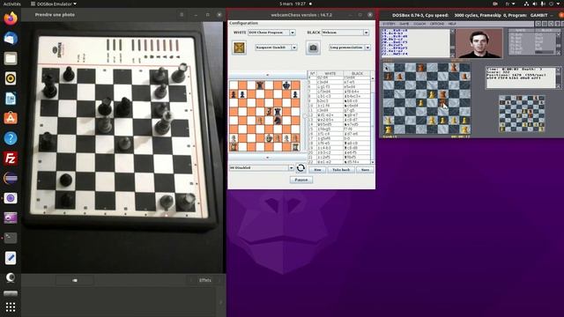Launch FileZilla from the dock

point(11,158)
